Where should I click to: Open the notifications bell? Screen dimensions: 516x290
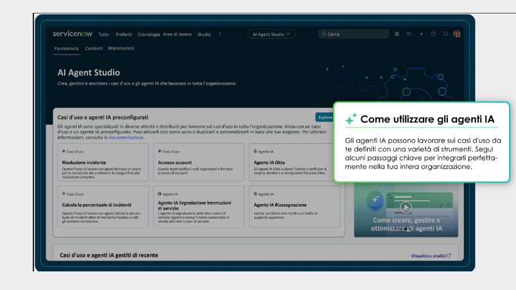(445, 33)
